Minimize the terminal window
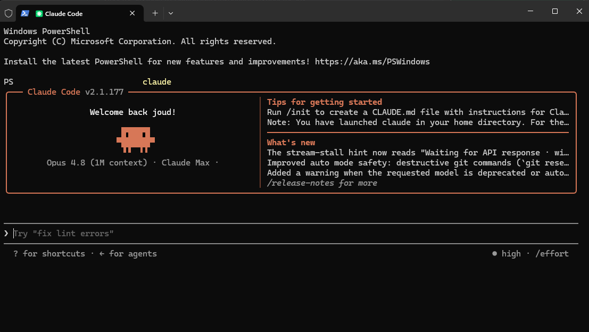This screenshot has width=589, height=332. click(x=530, y=11)
